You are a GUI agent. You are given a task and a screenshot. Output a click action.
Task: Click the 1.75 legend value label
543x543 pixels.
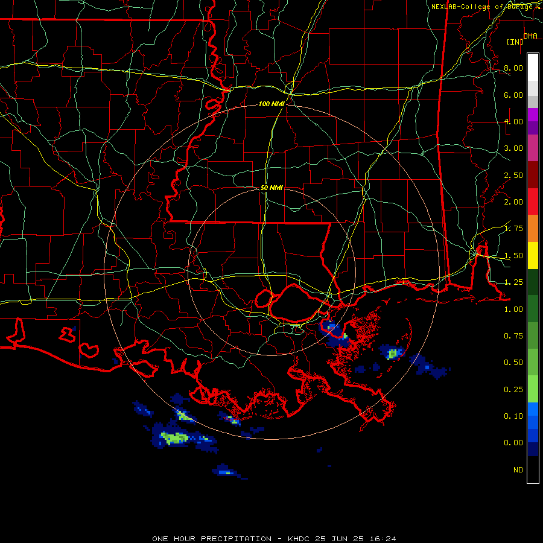513,228
